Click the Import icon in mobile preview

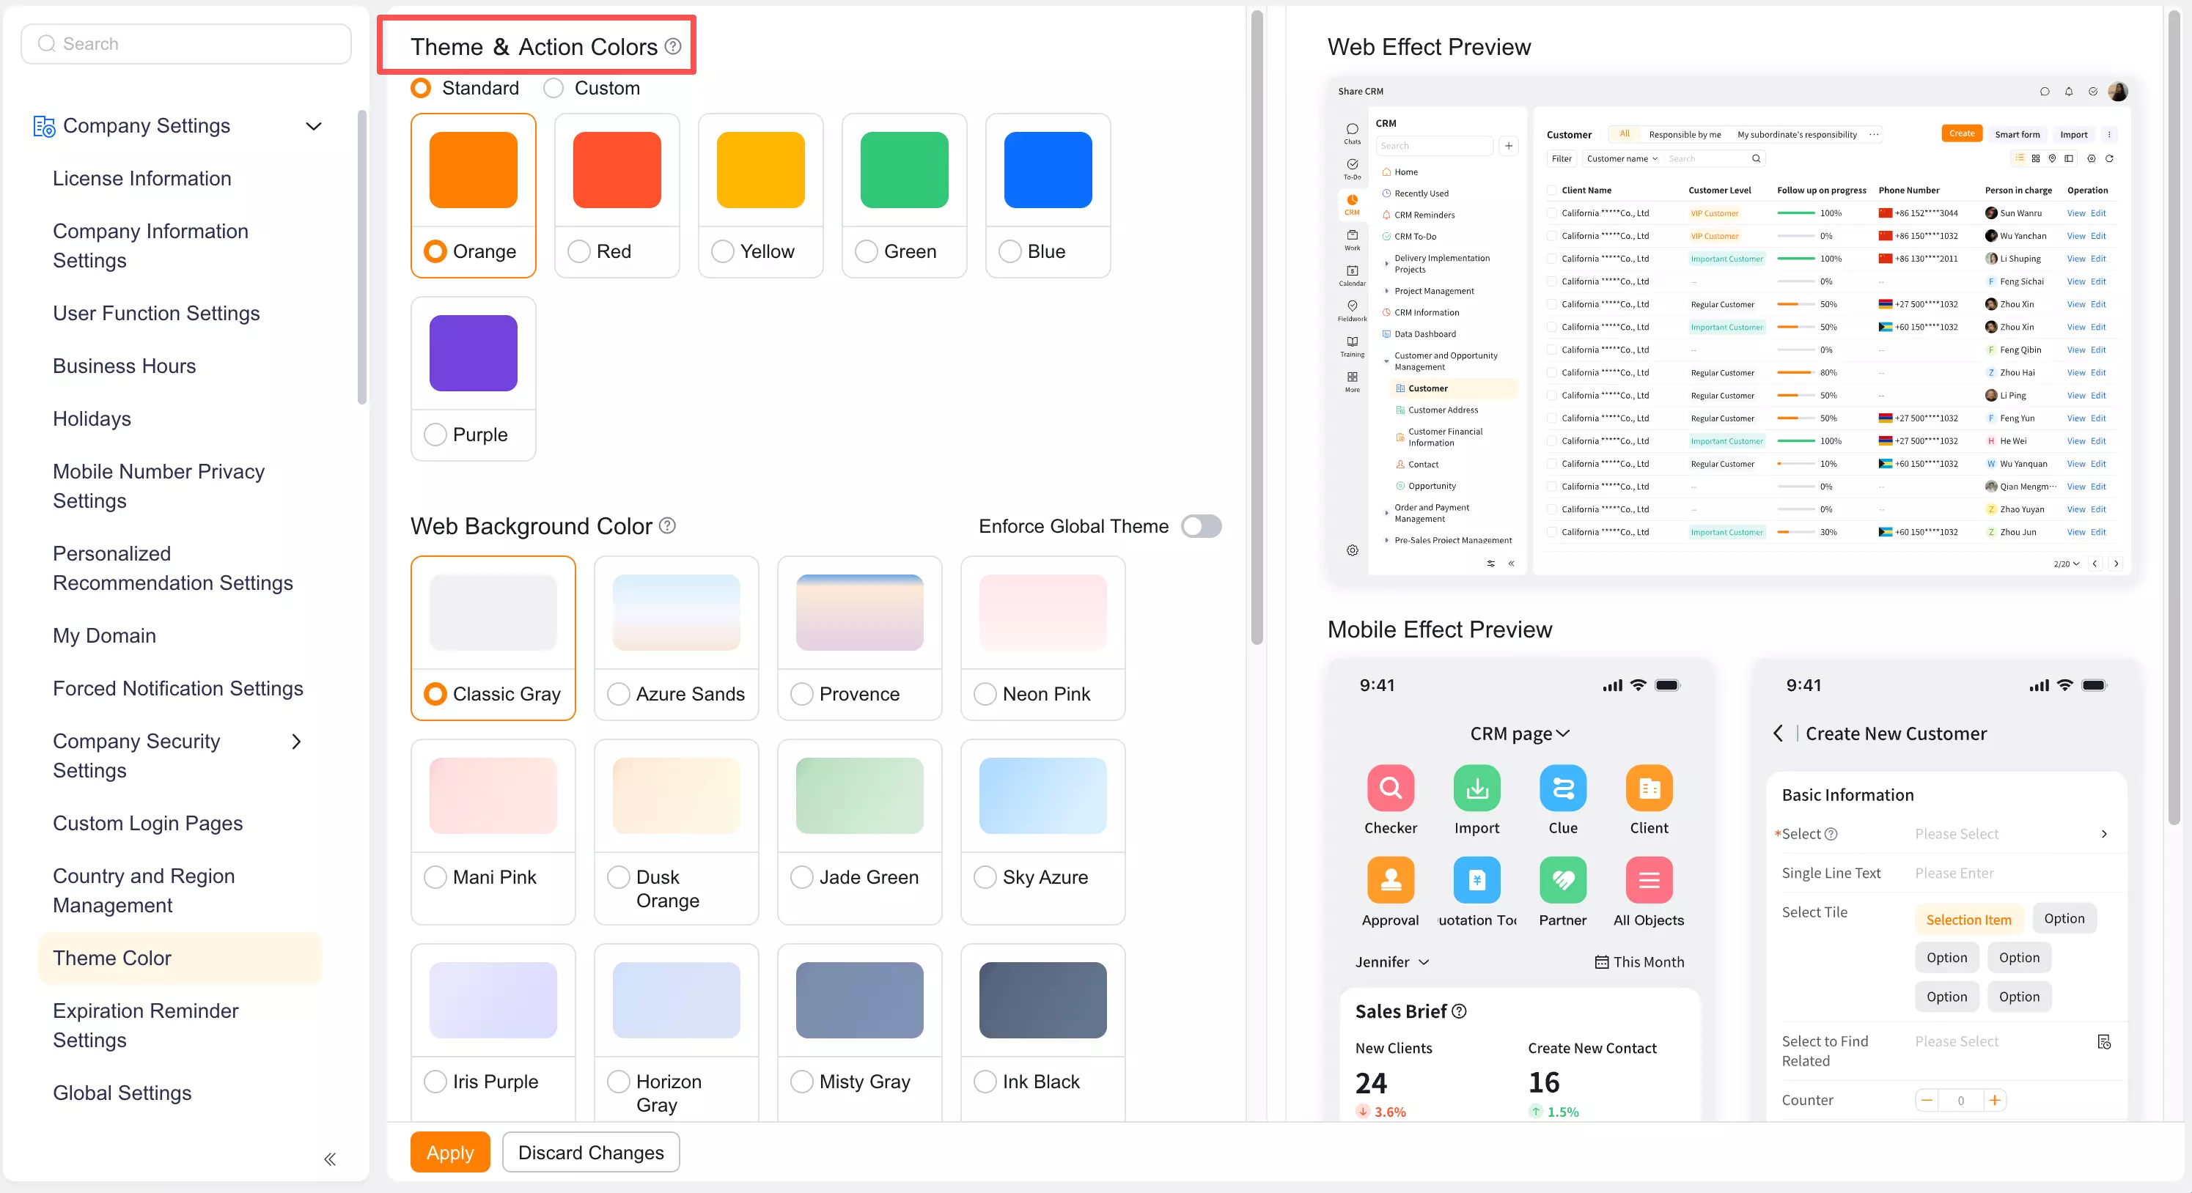[x=1477, y=788]
